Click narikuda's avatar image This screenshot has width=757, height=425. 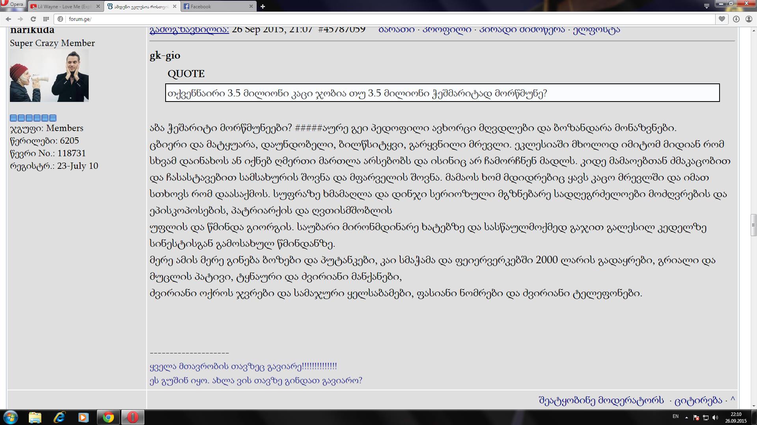click(49, 76)
